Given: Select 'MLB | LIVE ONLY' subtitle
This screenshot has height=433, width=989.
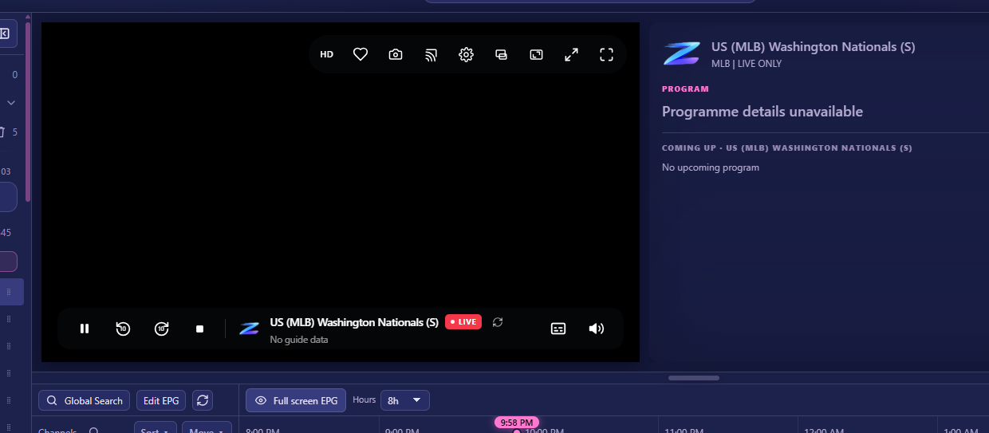Looking at the screenshot, I should pyautogui.click(x=747, y=64).
